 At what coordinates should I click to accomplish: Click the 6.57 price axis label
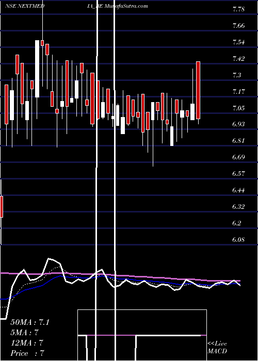coord(238,174)
